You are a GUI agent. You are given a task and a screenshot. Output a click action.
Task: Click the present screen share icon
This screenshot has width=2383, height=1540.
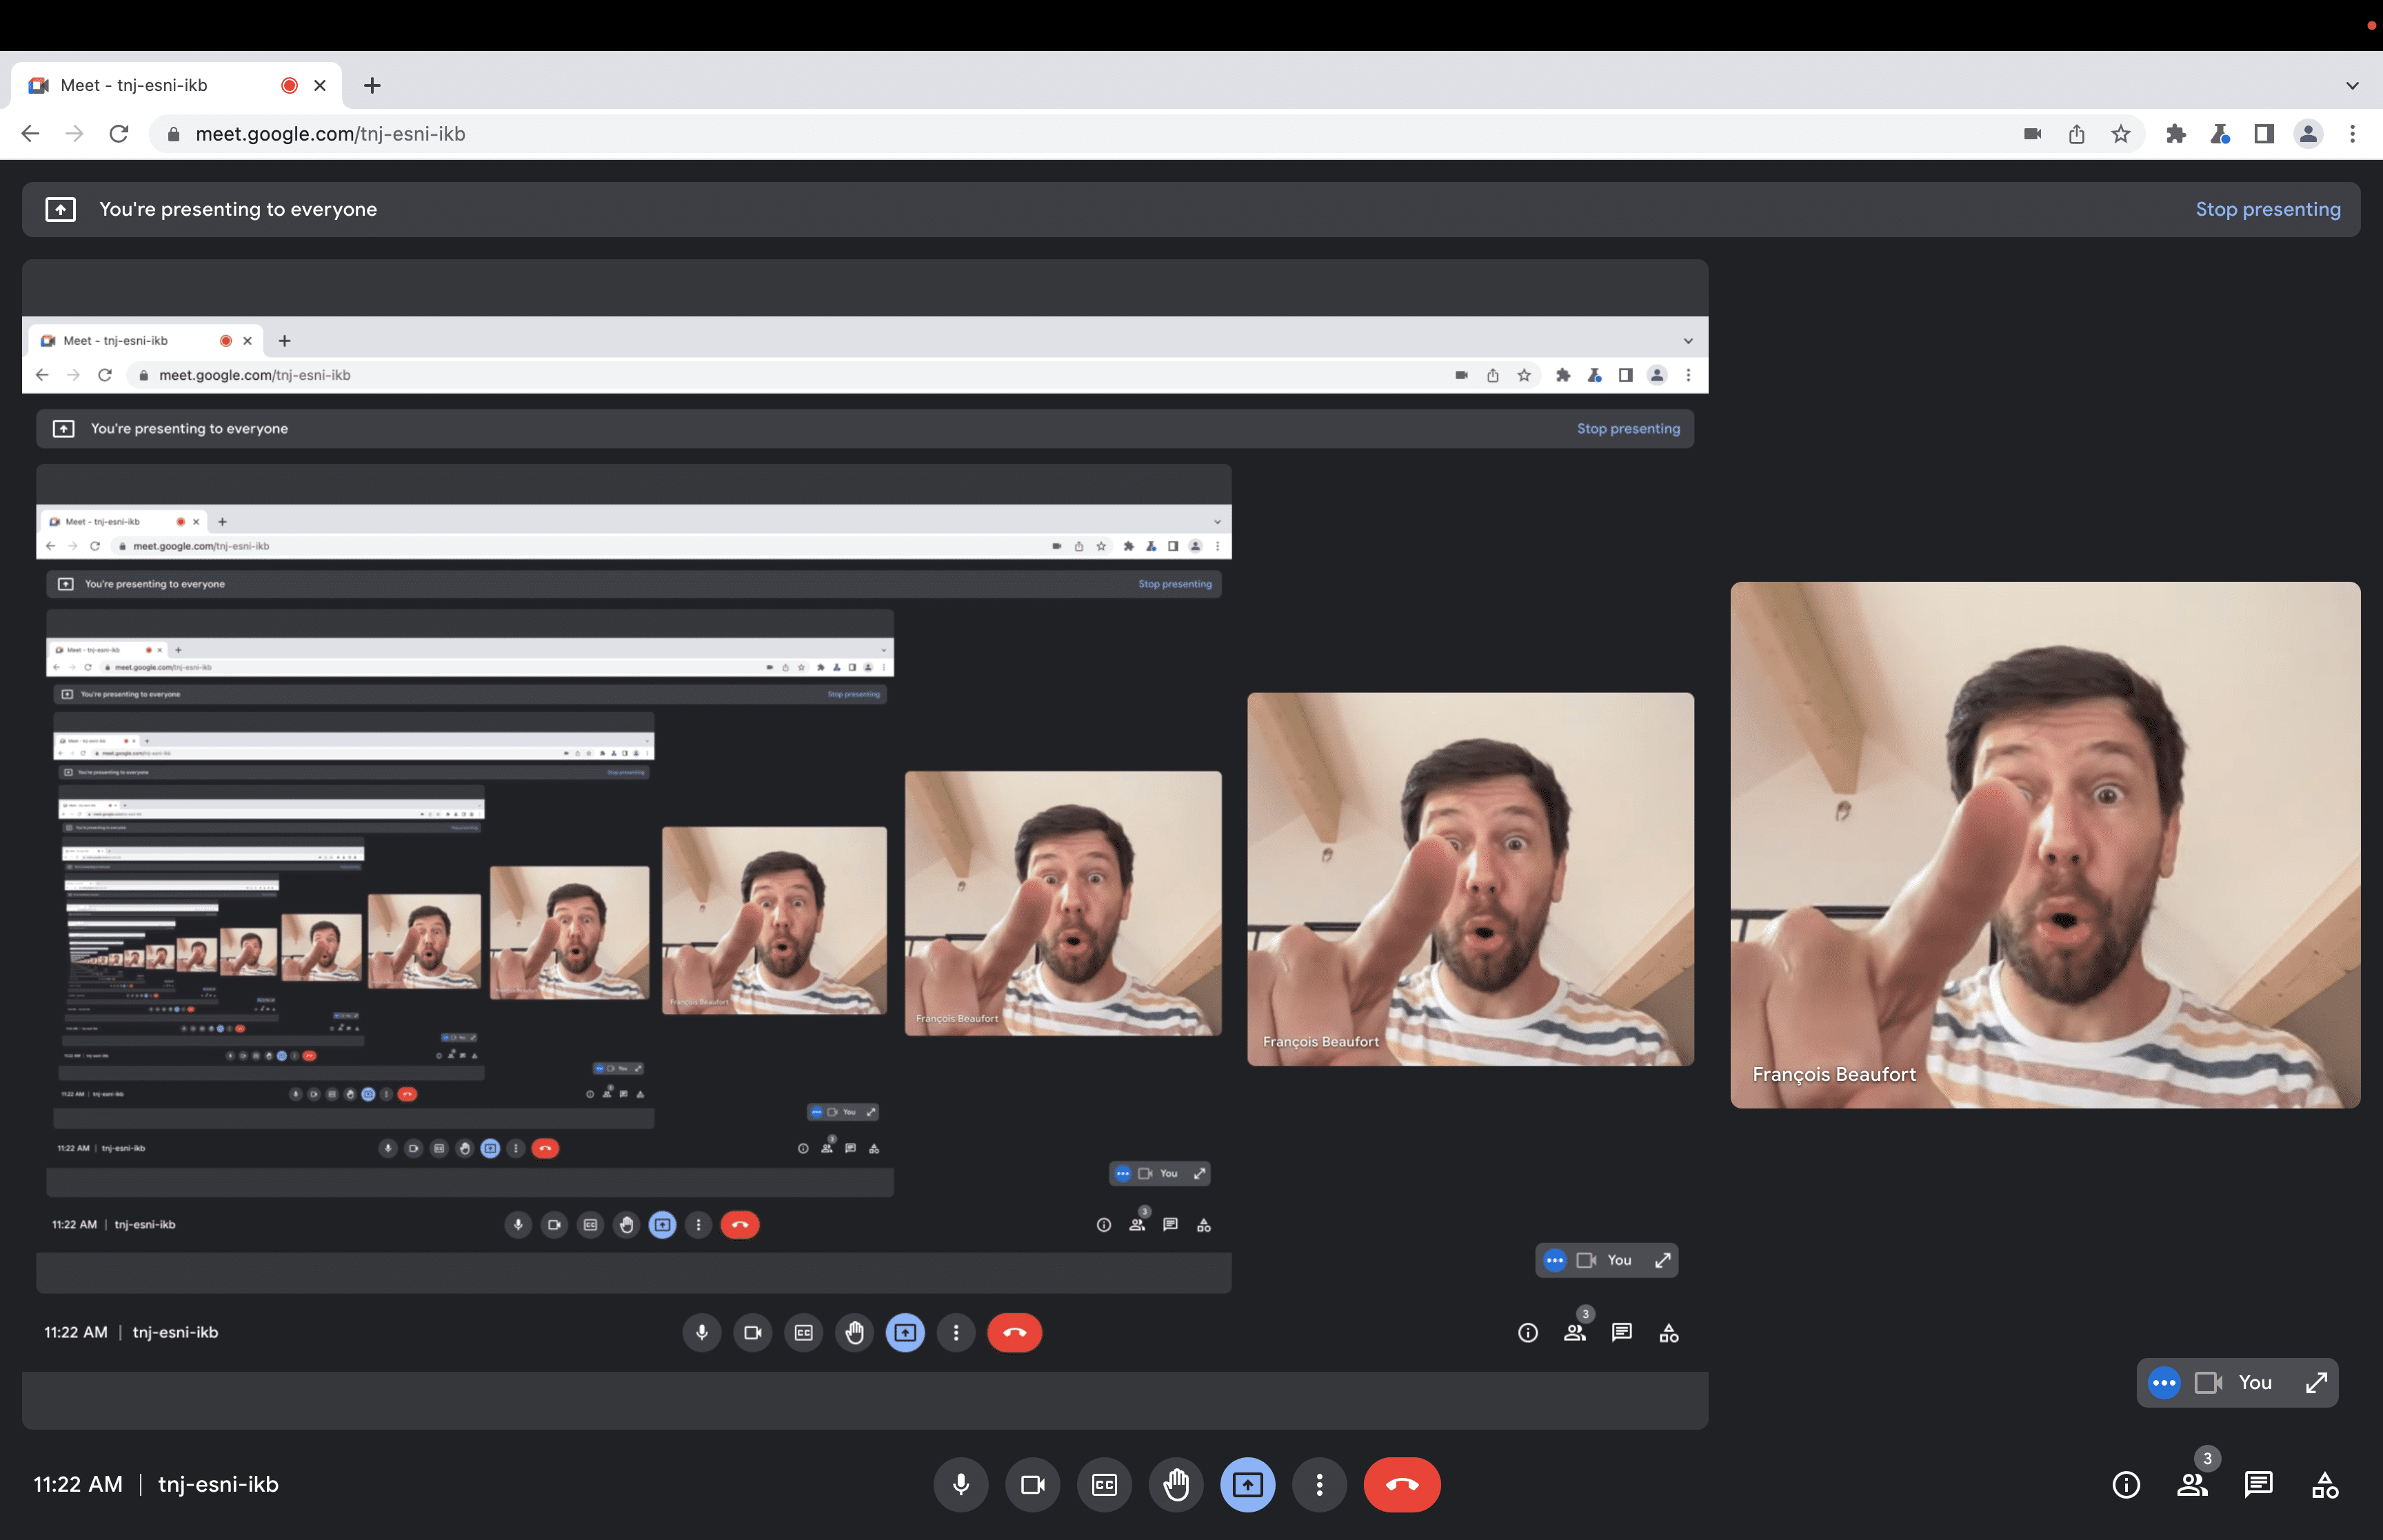tap(1247, 1484)
